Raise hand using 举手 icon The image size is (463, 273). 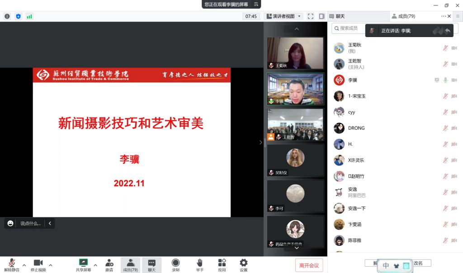(199, 264)
